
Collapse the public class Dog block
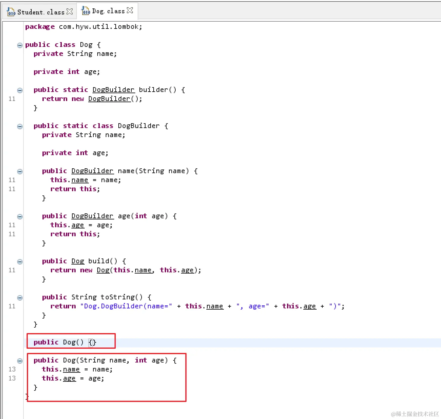(x=20, y=45)
